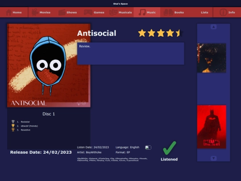The height and width of the screenshot is (181, 241).
Task: Click the Antisocial album title heading
Action: (x=96, y=33)
